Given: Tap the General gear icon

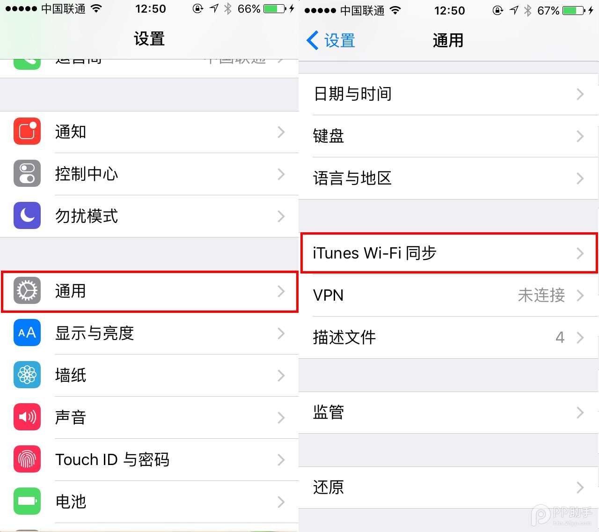Looking at the screenshot, I should (x=27, y=291).
